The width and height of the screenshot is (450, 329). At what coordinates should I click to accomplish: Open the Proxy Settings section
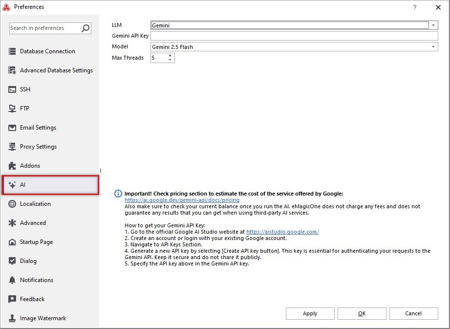click(37, 147)
